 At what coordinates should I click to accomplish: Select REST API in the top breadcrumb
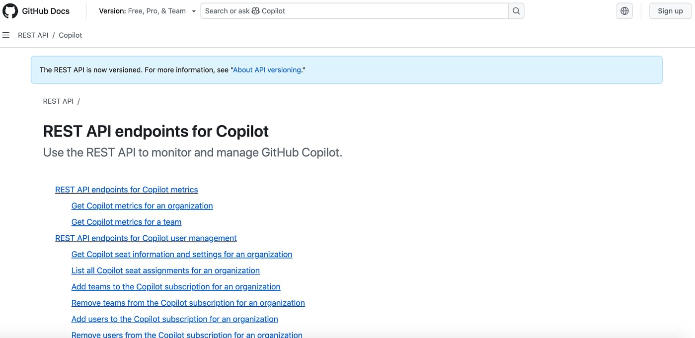(x=33, y=35)
